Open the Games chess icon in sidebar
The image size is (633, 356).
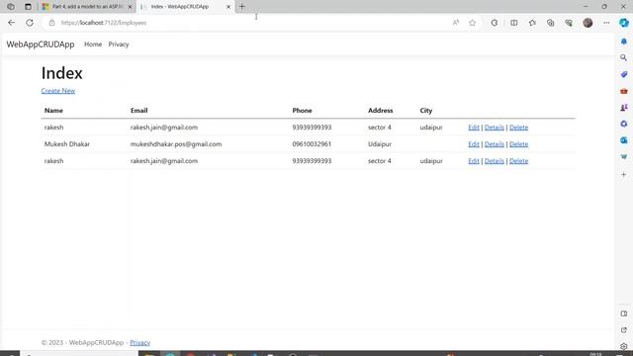click(x=624, y=108)
